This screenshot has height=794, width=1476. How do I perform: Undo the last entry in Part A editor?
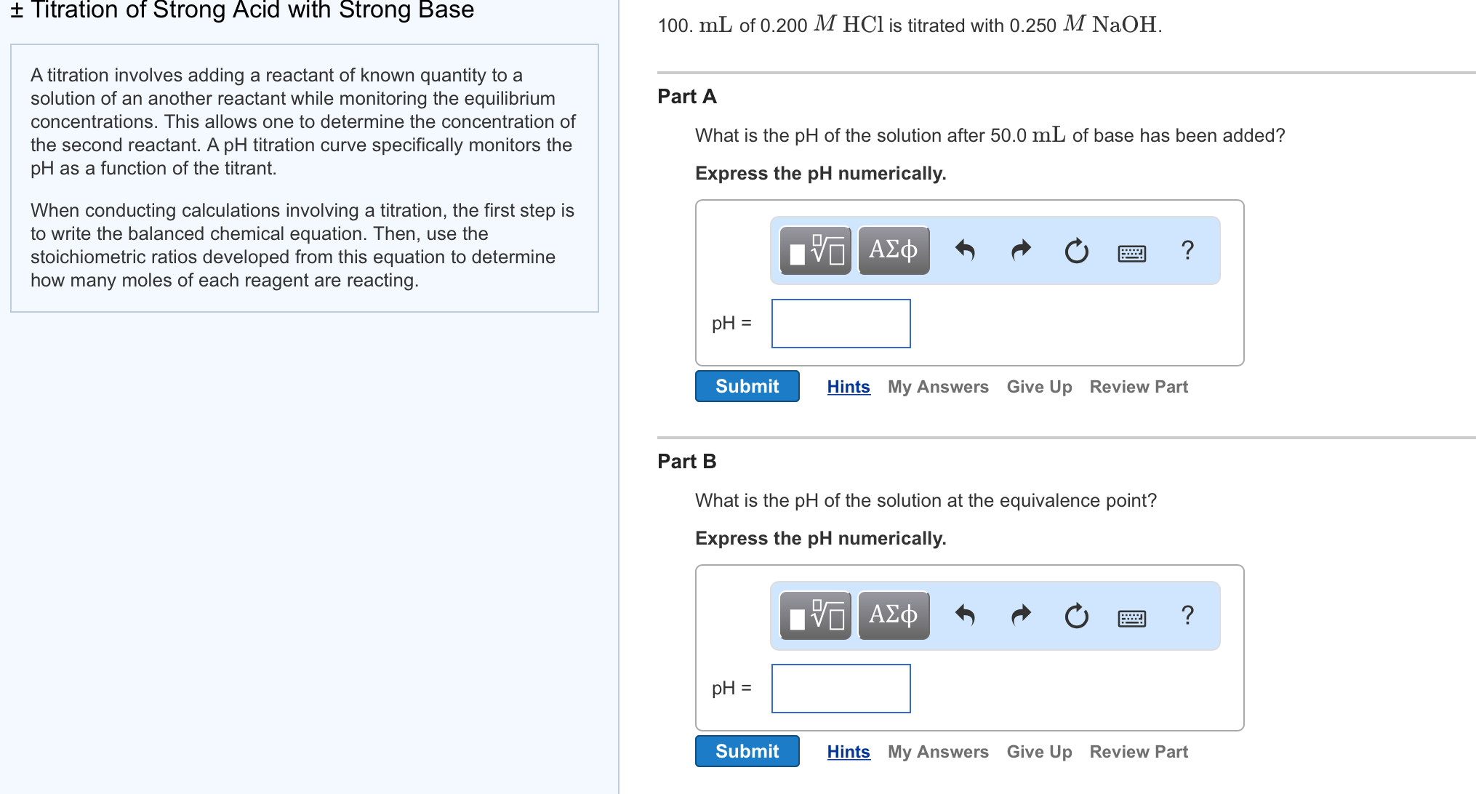(x=966, y=249)
